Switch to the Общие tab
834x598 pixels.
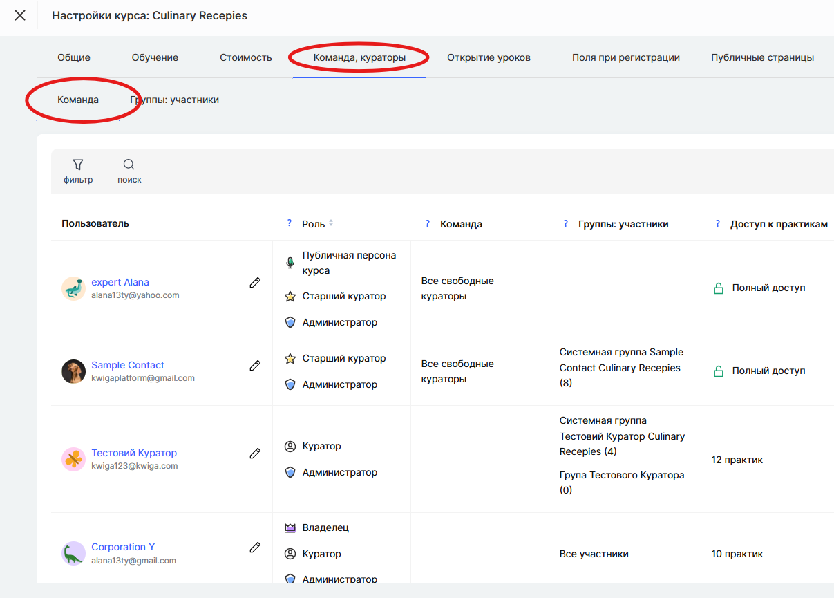coord(74,57)
